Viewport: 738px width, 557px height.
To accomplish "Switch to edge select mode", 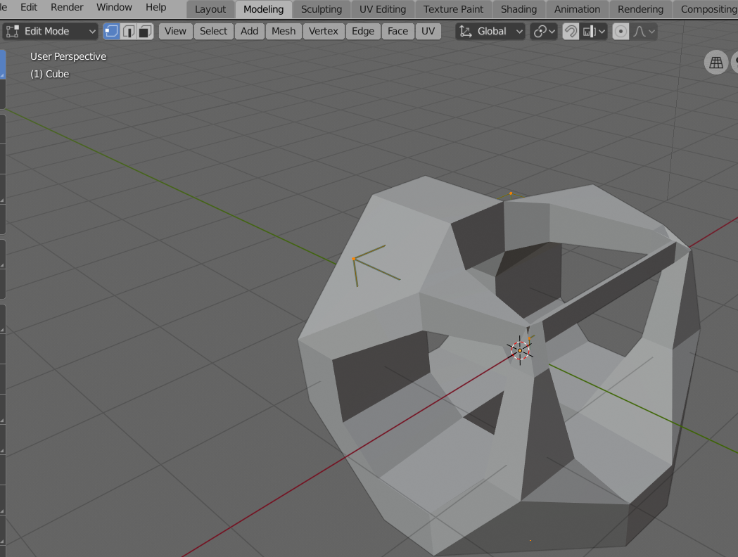I will (129, 32).
